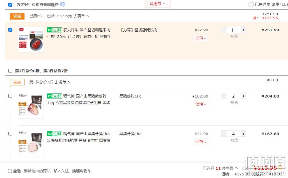Open chat icon beside 农夫好牛京东自营旗舰店
The height and width of the screenshot is (178, 288).
pos(63,4)
